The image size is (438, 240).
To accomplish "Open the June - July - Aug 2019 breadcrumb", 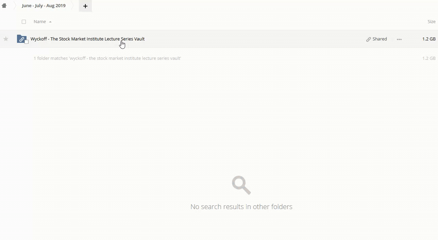I will coord(44,6).
